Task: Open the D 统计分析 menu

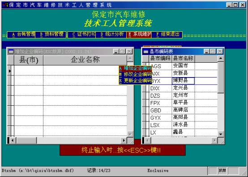Action: point(111,35)
